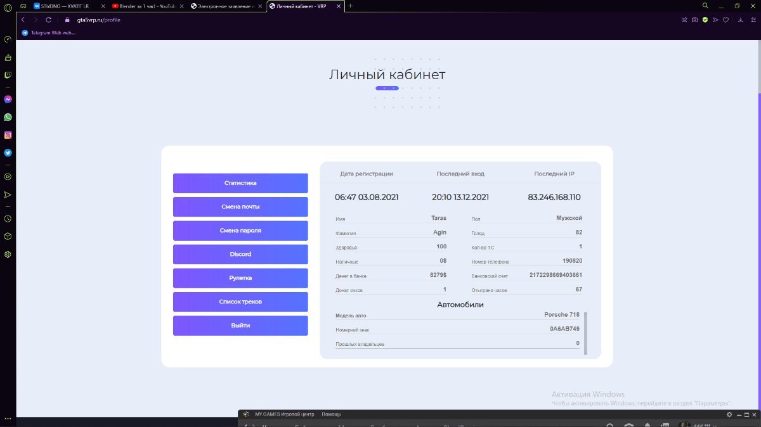Image resolution: width=761 pixels, height=427 pixels.
Task: Open WhatsApp sidebar panel
Action: pyautogui.click(x=8, y=117)
